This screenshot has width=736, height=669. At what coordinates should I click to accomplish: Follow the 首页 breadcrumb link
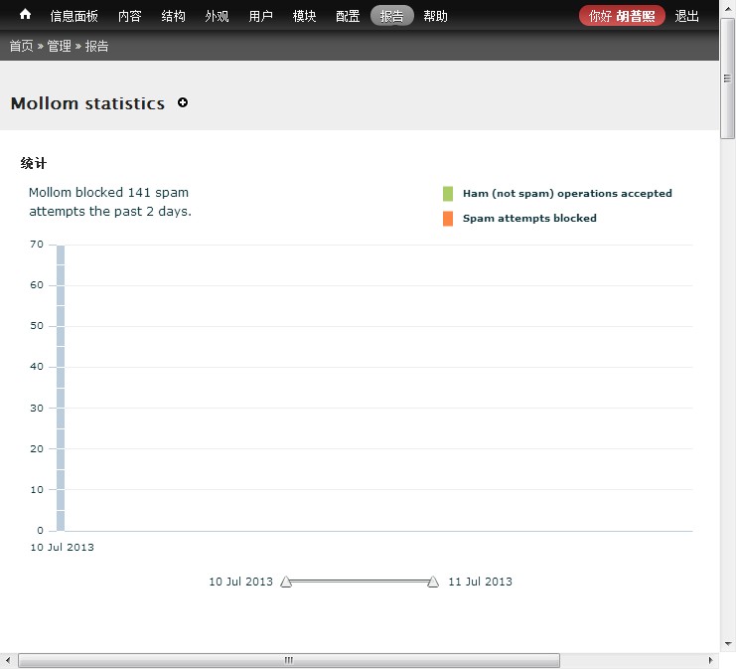pyautogui.click(x=21, y=46)
